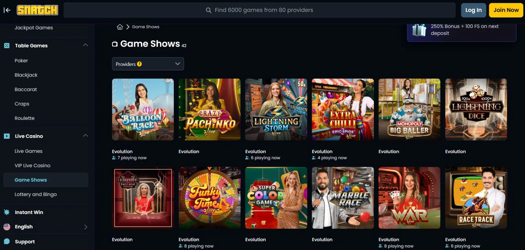Viewport: 525px width, 250px height.
Task: Click the Log In button
Action: point(473,10)
